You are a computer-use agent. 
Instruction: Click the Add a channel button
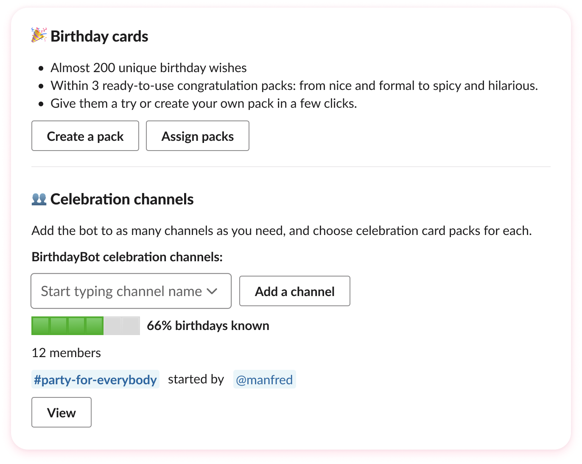pyautogui.click(x=294, y=291)
